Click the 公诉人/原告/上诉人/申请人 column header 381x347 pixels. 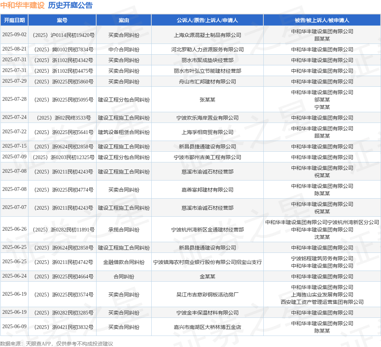[207, 20]
